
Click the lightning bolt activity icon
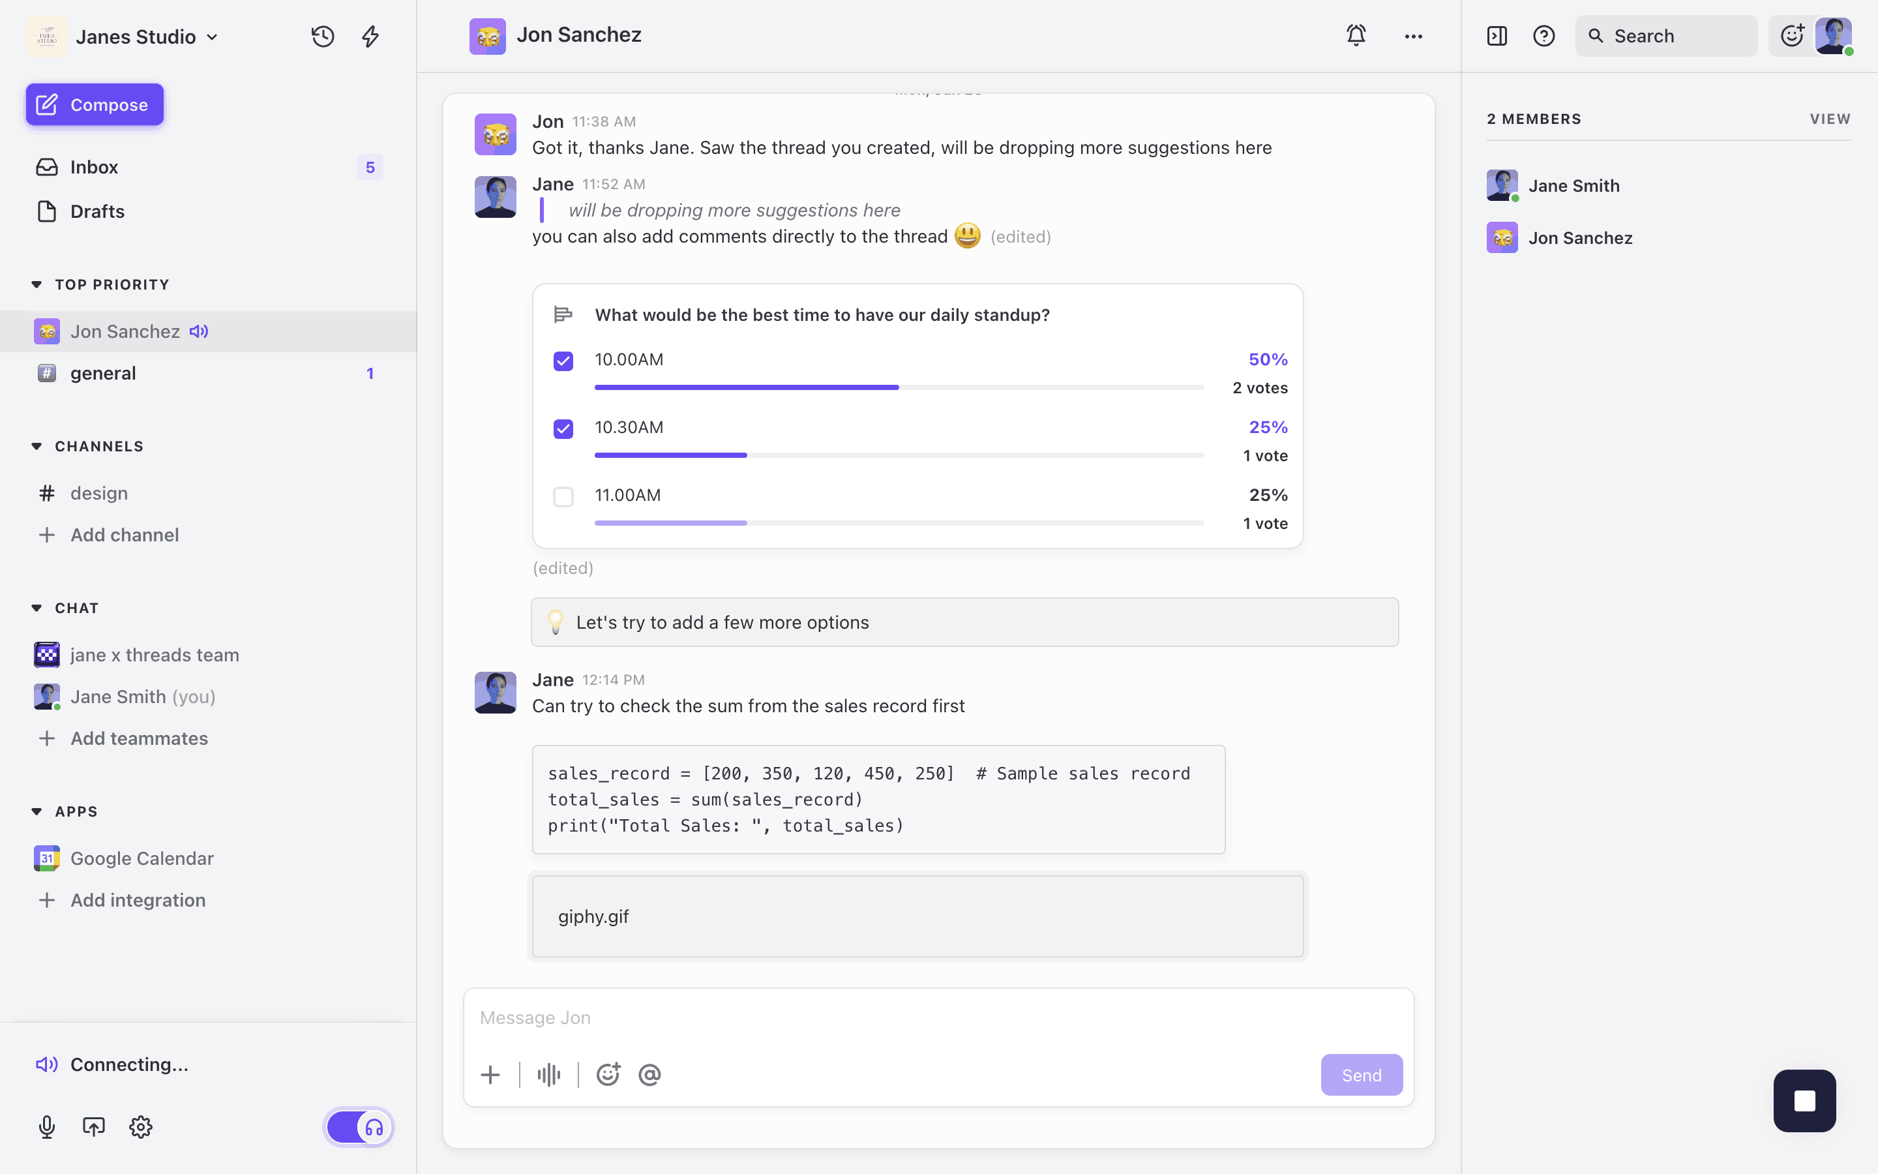coord(370,37)
